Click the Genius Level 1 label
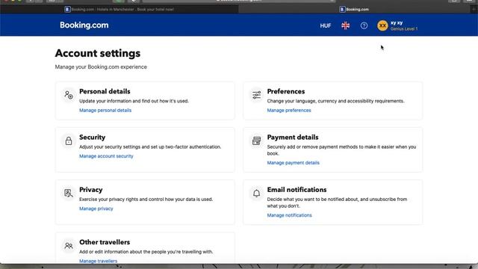Screen dimensions: 478x269 pyautogui.click(x=404, y=29)
